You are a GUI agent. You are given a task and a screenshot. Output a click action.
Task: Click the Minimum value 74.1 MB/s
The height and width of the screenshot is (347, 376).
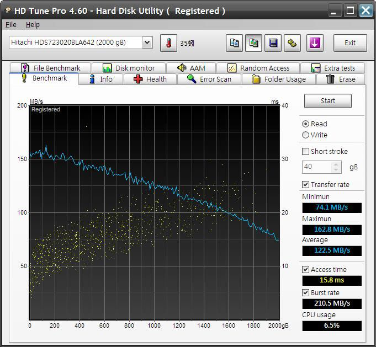coord(332,207)
